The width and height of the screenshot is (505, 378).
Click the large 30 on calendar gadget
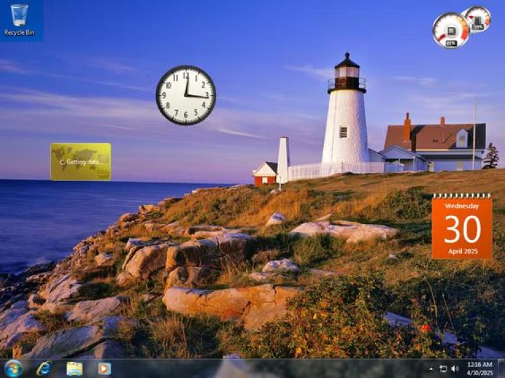[462, 229]
